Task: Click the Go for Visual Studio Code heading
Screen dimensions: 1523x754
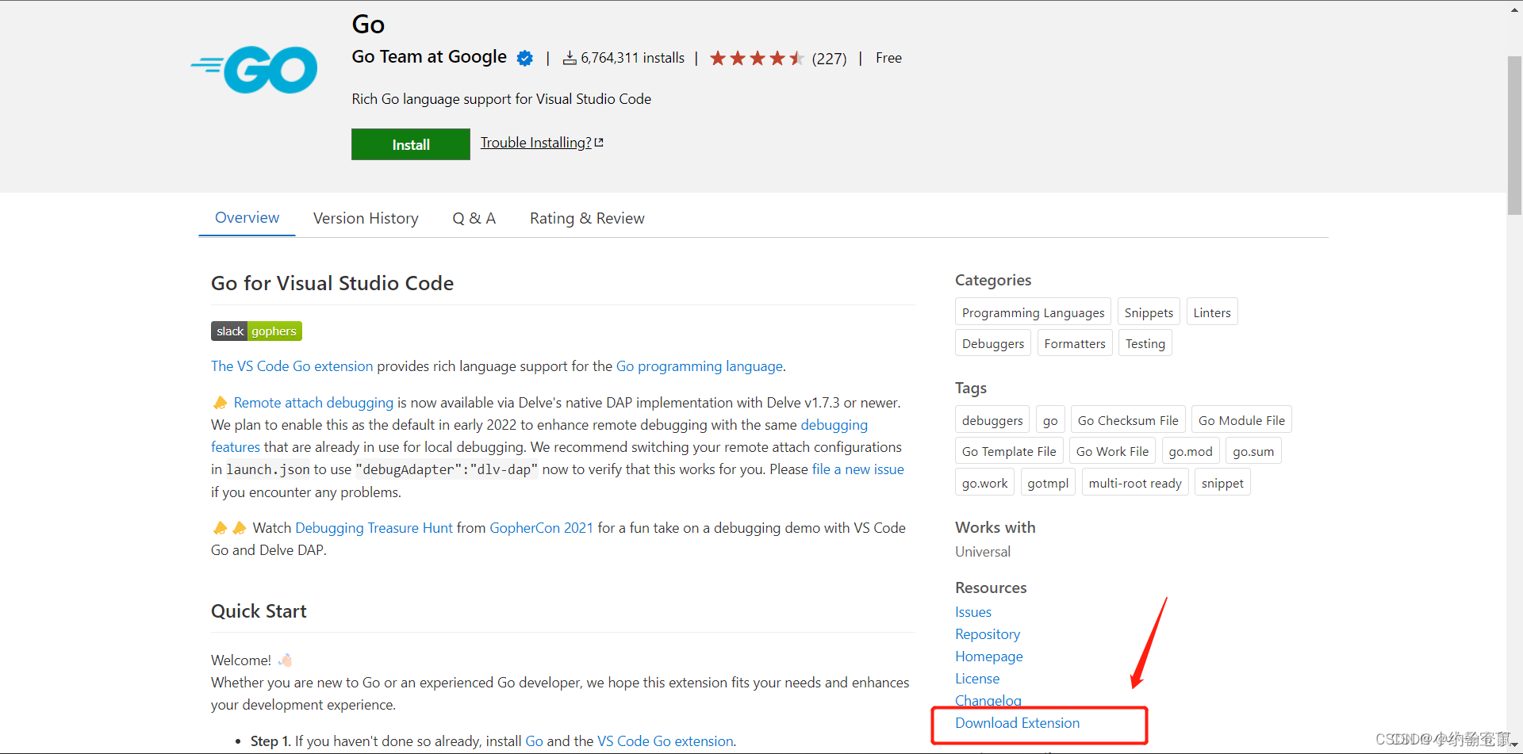Action: [x=332, y=283]
